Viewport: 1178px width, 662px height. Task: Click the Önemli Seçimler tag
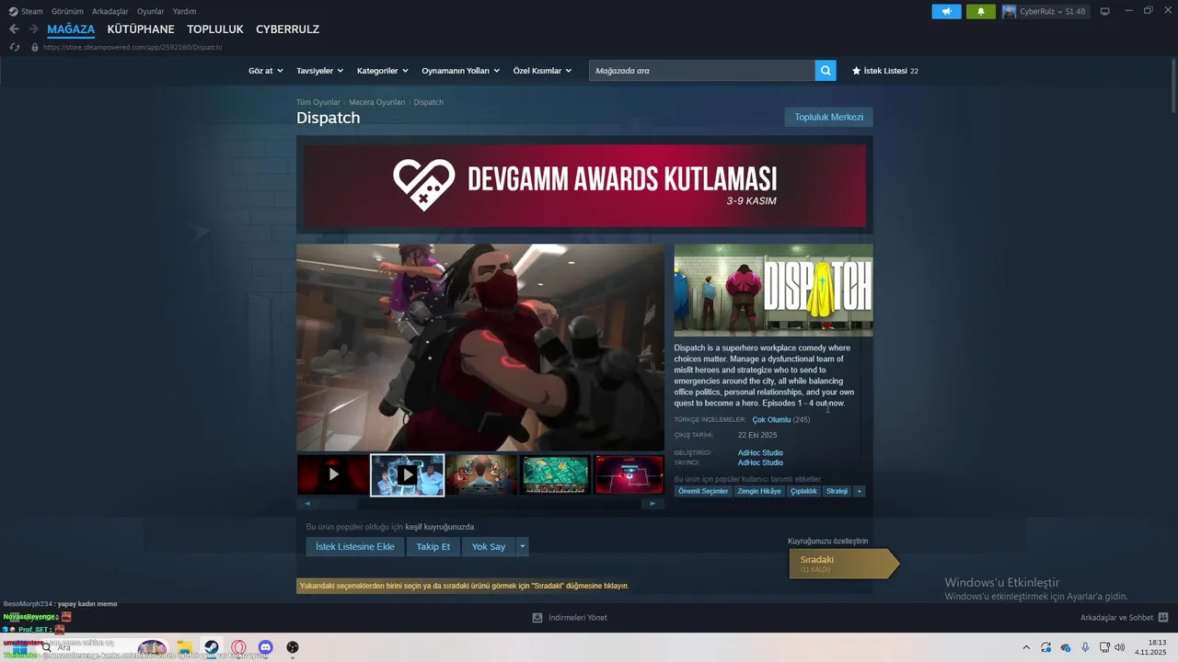[x=703, y=491]
